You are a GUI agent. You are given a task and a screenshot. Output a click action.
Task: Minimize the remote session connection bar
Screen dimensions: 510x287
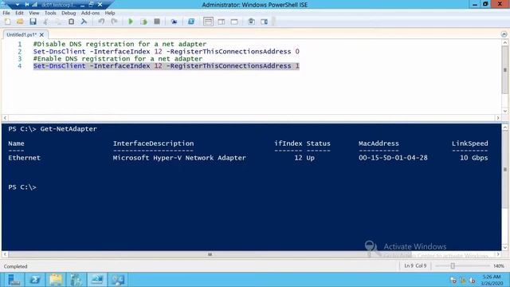tap(83, 5)
